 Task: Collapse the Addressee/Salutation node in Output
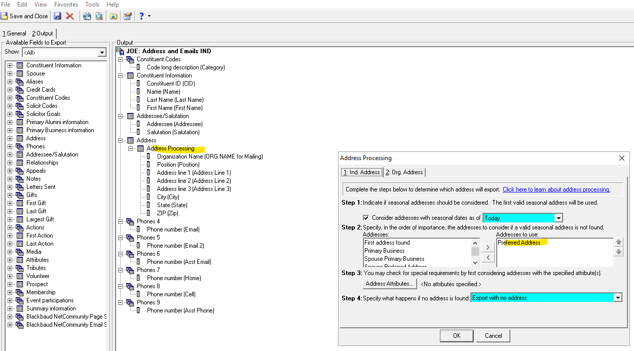[121, 116]
